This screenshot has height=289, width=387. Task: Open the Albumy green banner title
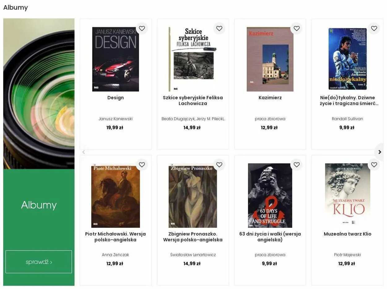39,205
